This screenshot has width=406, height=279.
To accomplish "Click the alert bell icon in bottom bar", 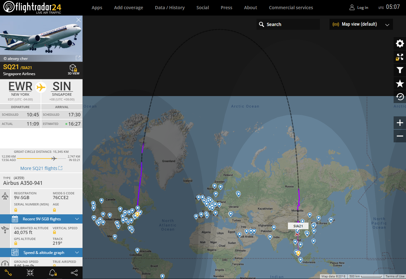I will [x=53, y=273].
